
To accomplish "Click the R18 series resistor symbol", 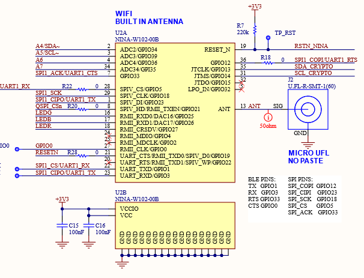I will coord(268,62).
